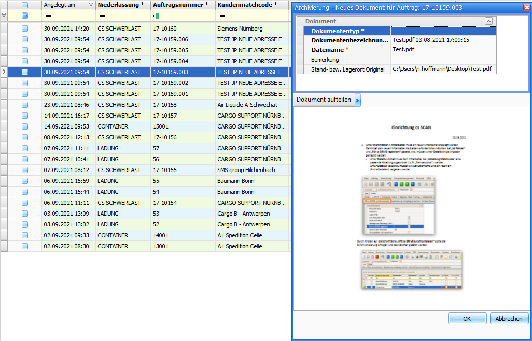This screenshot has width=532, height=341.
Task: Collapse the Dokument property group
Action: click(488, 21)
